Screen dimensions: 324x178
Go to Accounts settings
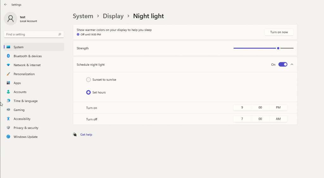[34, 92]
